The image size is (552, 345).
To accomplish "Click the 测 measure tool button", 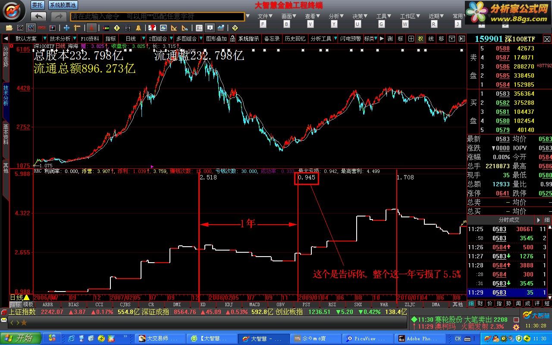I will [x=390, y=39].
